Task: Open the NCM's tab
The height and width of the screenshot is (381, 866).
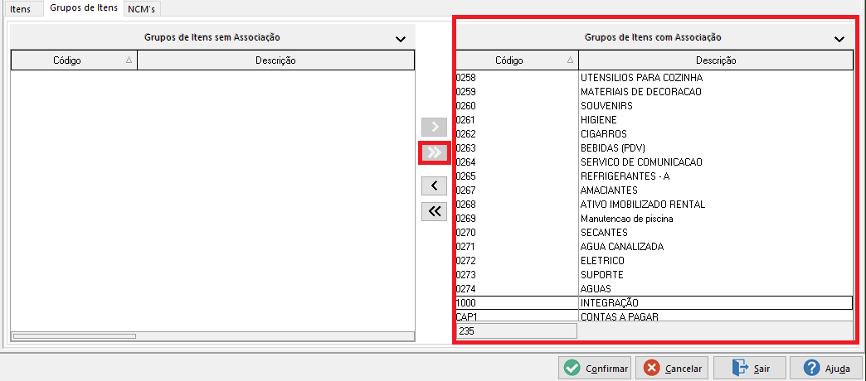Action: tap(141, 9)
